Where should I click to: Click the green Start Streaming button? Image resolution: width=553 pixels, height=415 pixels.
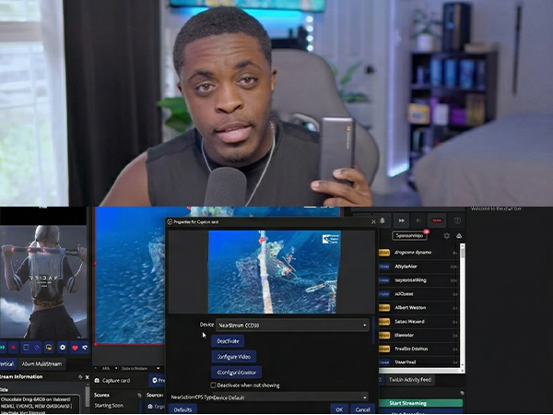click(421, 403)
